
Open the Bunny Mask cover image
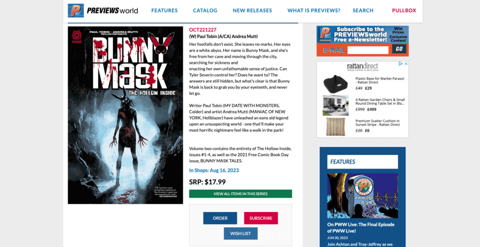(125, 115)
